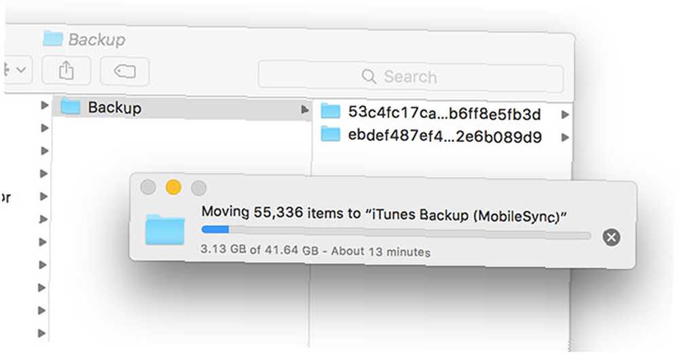Cancel the move with the X button

(611, 238)
